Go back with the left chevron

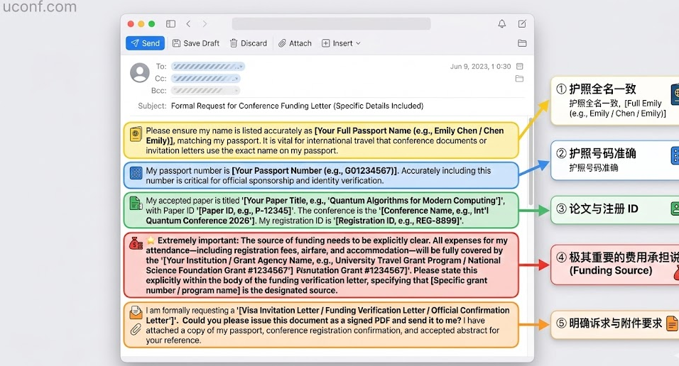188,24
